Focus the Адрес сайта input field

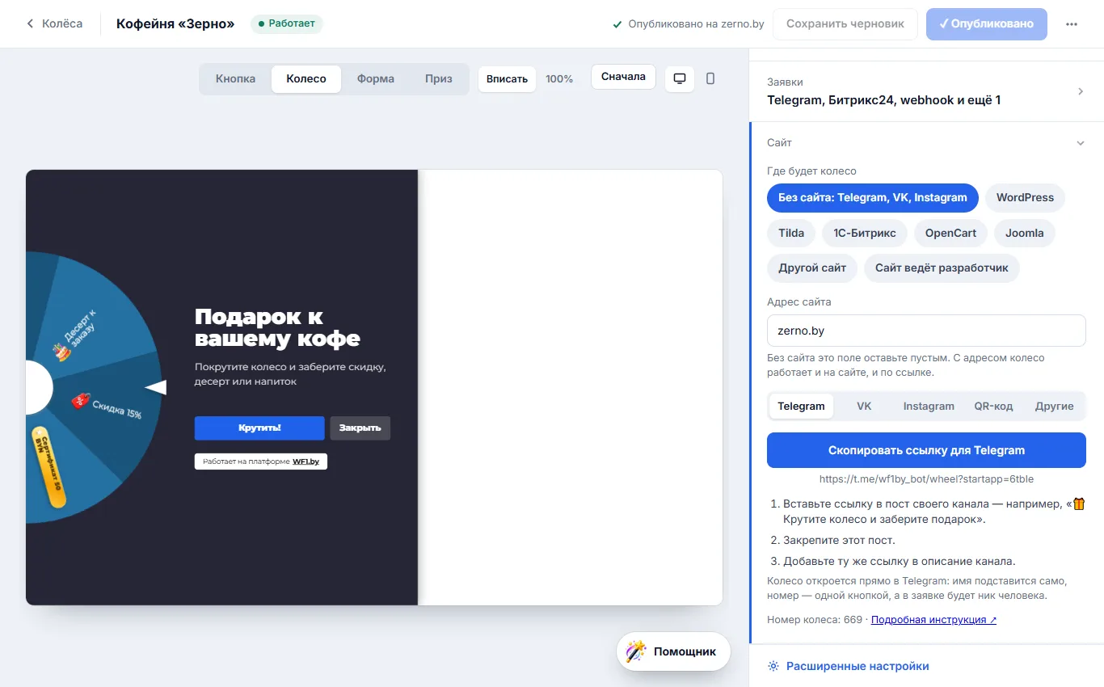tap(926, 331)
